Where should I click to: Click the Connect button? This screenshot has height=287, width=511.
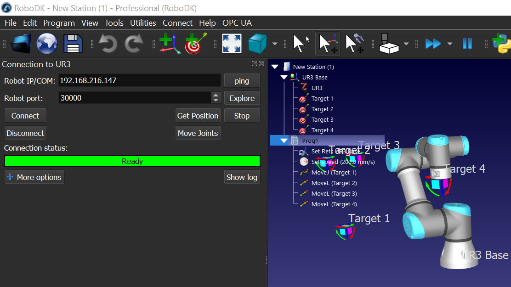tap(25, 116)
